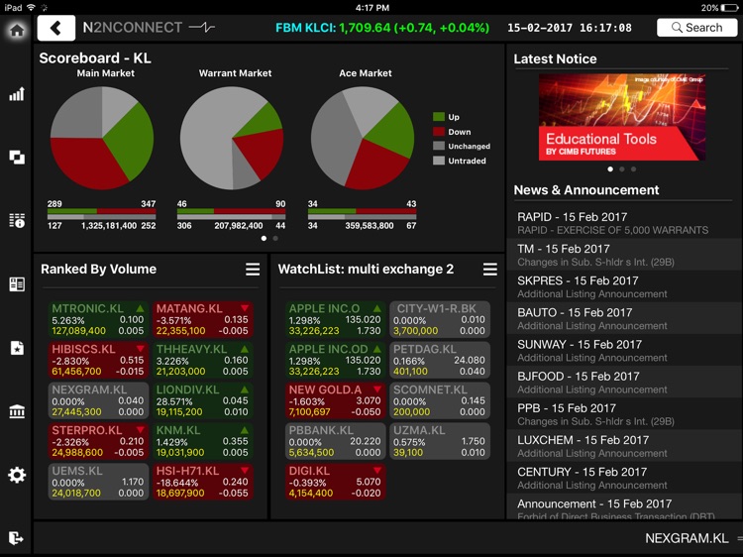743x557 pixels.
Task: Open the settings gear icon
Action: click(x=17, y=475)
